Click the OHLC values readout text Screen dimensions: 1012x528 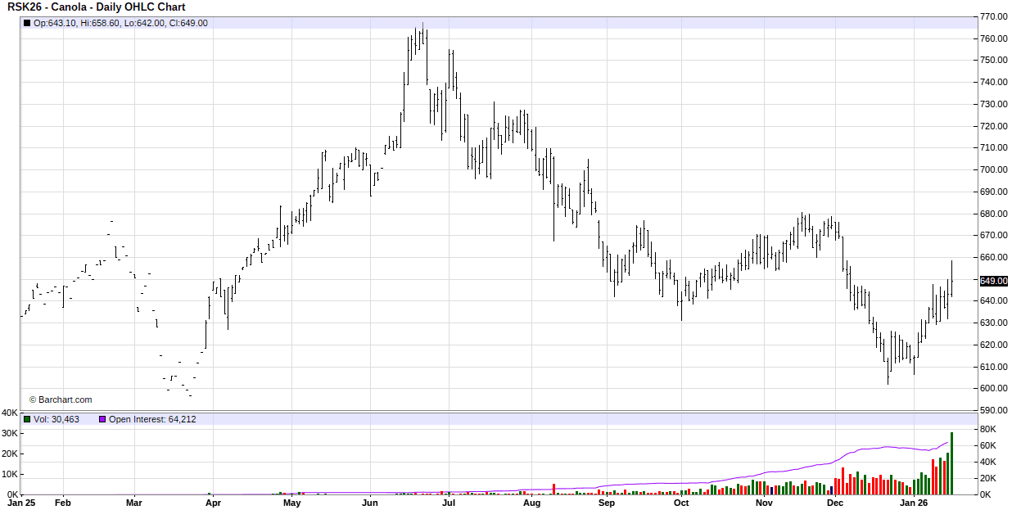pyautogui.click(x=120, y=23)
